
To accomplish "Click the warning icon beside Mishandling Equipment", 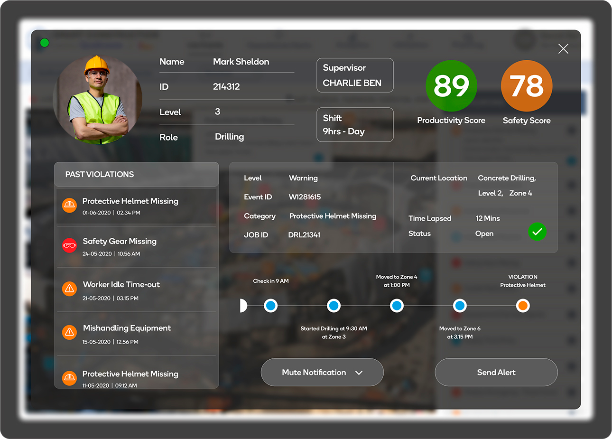I will [x=69, y=332].
